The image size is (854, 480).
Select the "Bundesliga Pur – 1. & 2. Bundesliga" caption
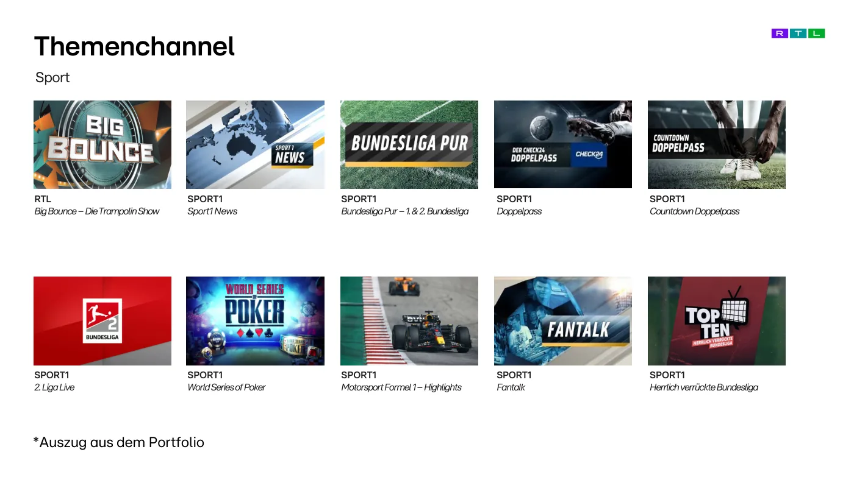405,211
